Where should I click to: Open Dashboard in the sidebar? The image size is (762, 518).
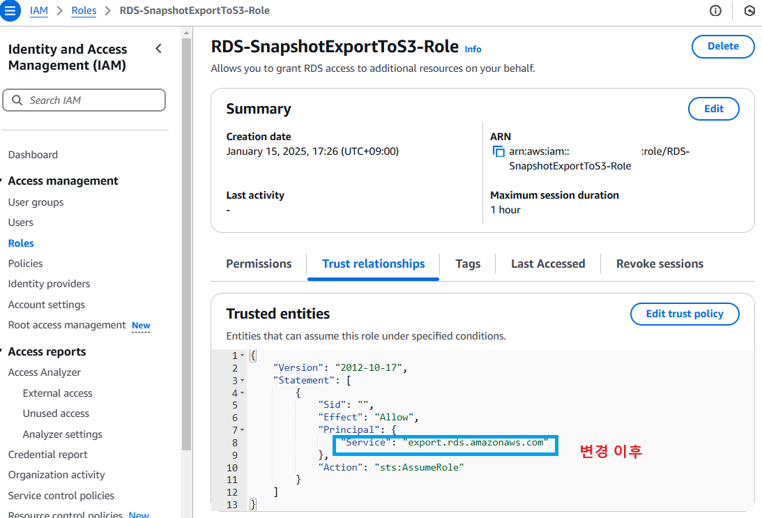coord(33,155)
